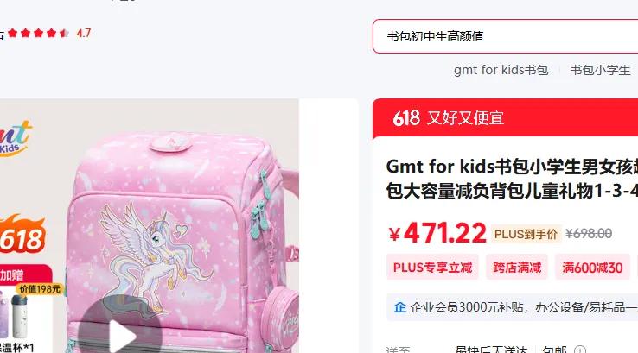Click the star rating icons

(x=38, y=33)
